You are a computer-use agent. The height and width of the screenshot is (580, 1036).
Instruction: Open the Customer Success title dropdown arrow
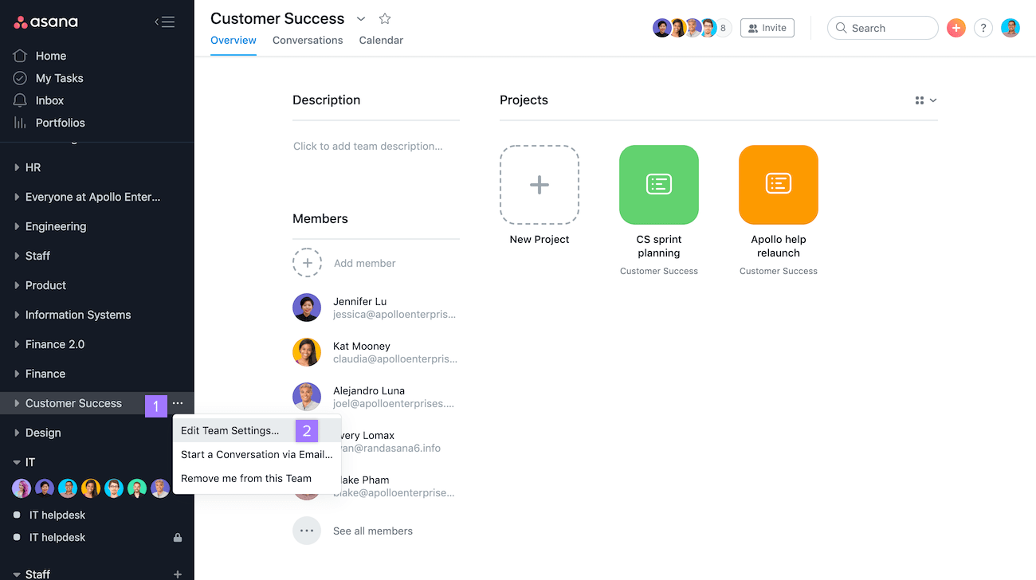(x=361, y=18)
